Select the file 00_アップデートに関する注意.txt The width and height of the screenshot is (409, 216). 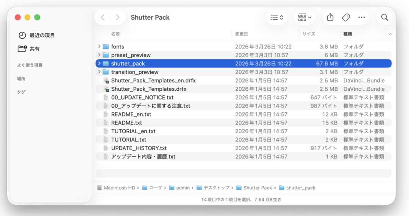pyautogui.click(x=150, y=106)
